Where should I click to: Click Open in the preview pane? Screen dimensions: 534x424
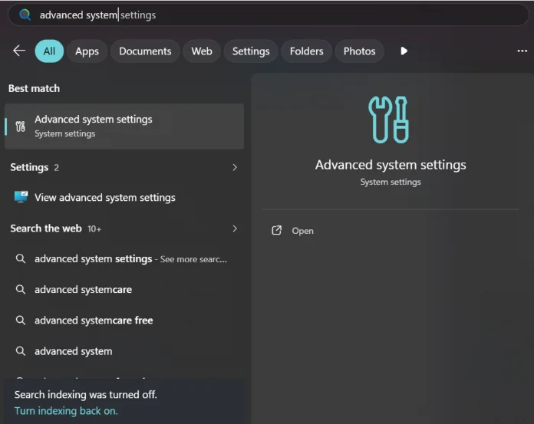302,231
